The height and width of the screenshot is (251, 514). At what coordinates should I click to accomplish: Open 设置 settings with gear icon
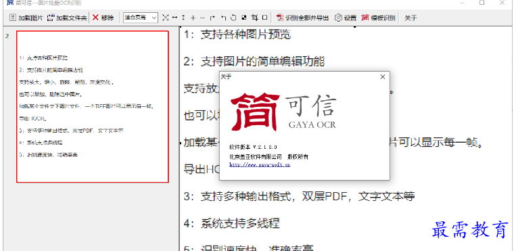pos(345,18)
